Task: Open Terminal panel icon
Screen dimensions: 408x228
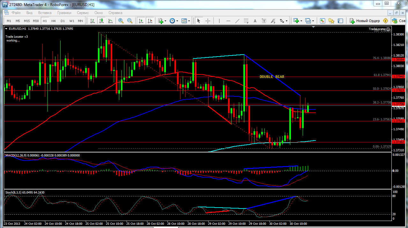Action: (x=340, y=21)
